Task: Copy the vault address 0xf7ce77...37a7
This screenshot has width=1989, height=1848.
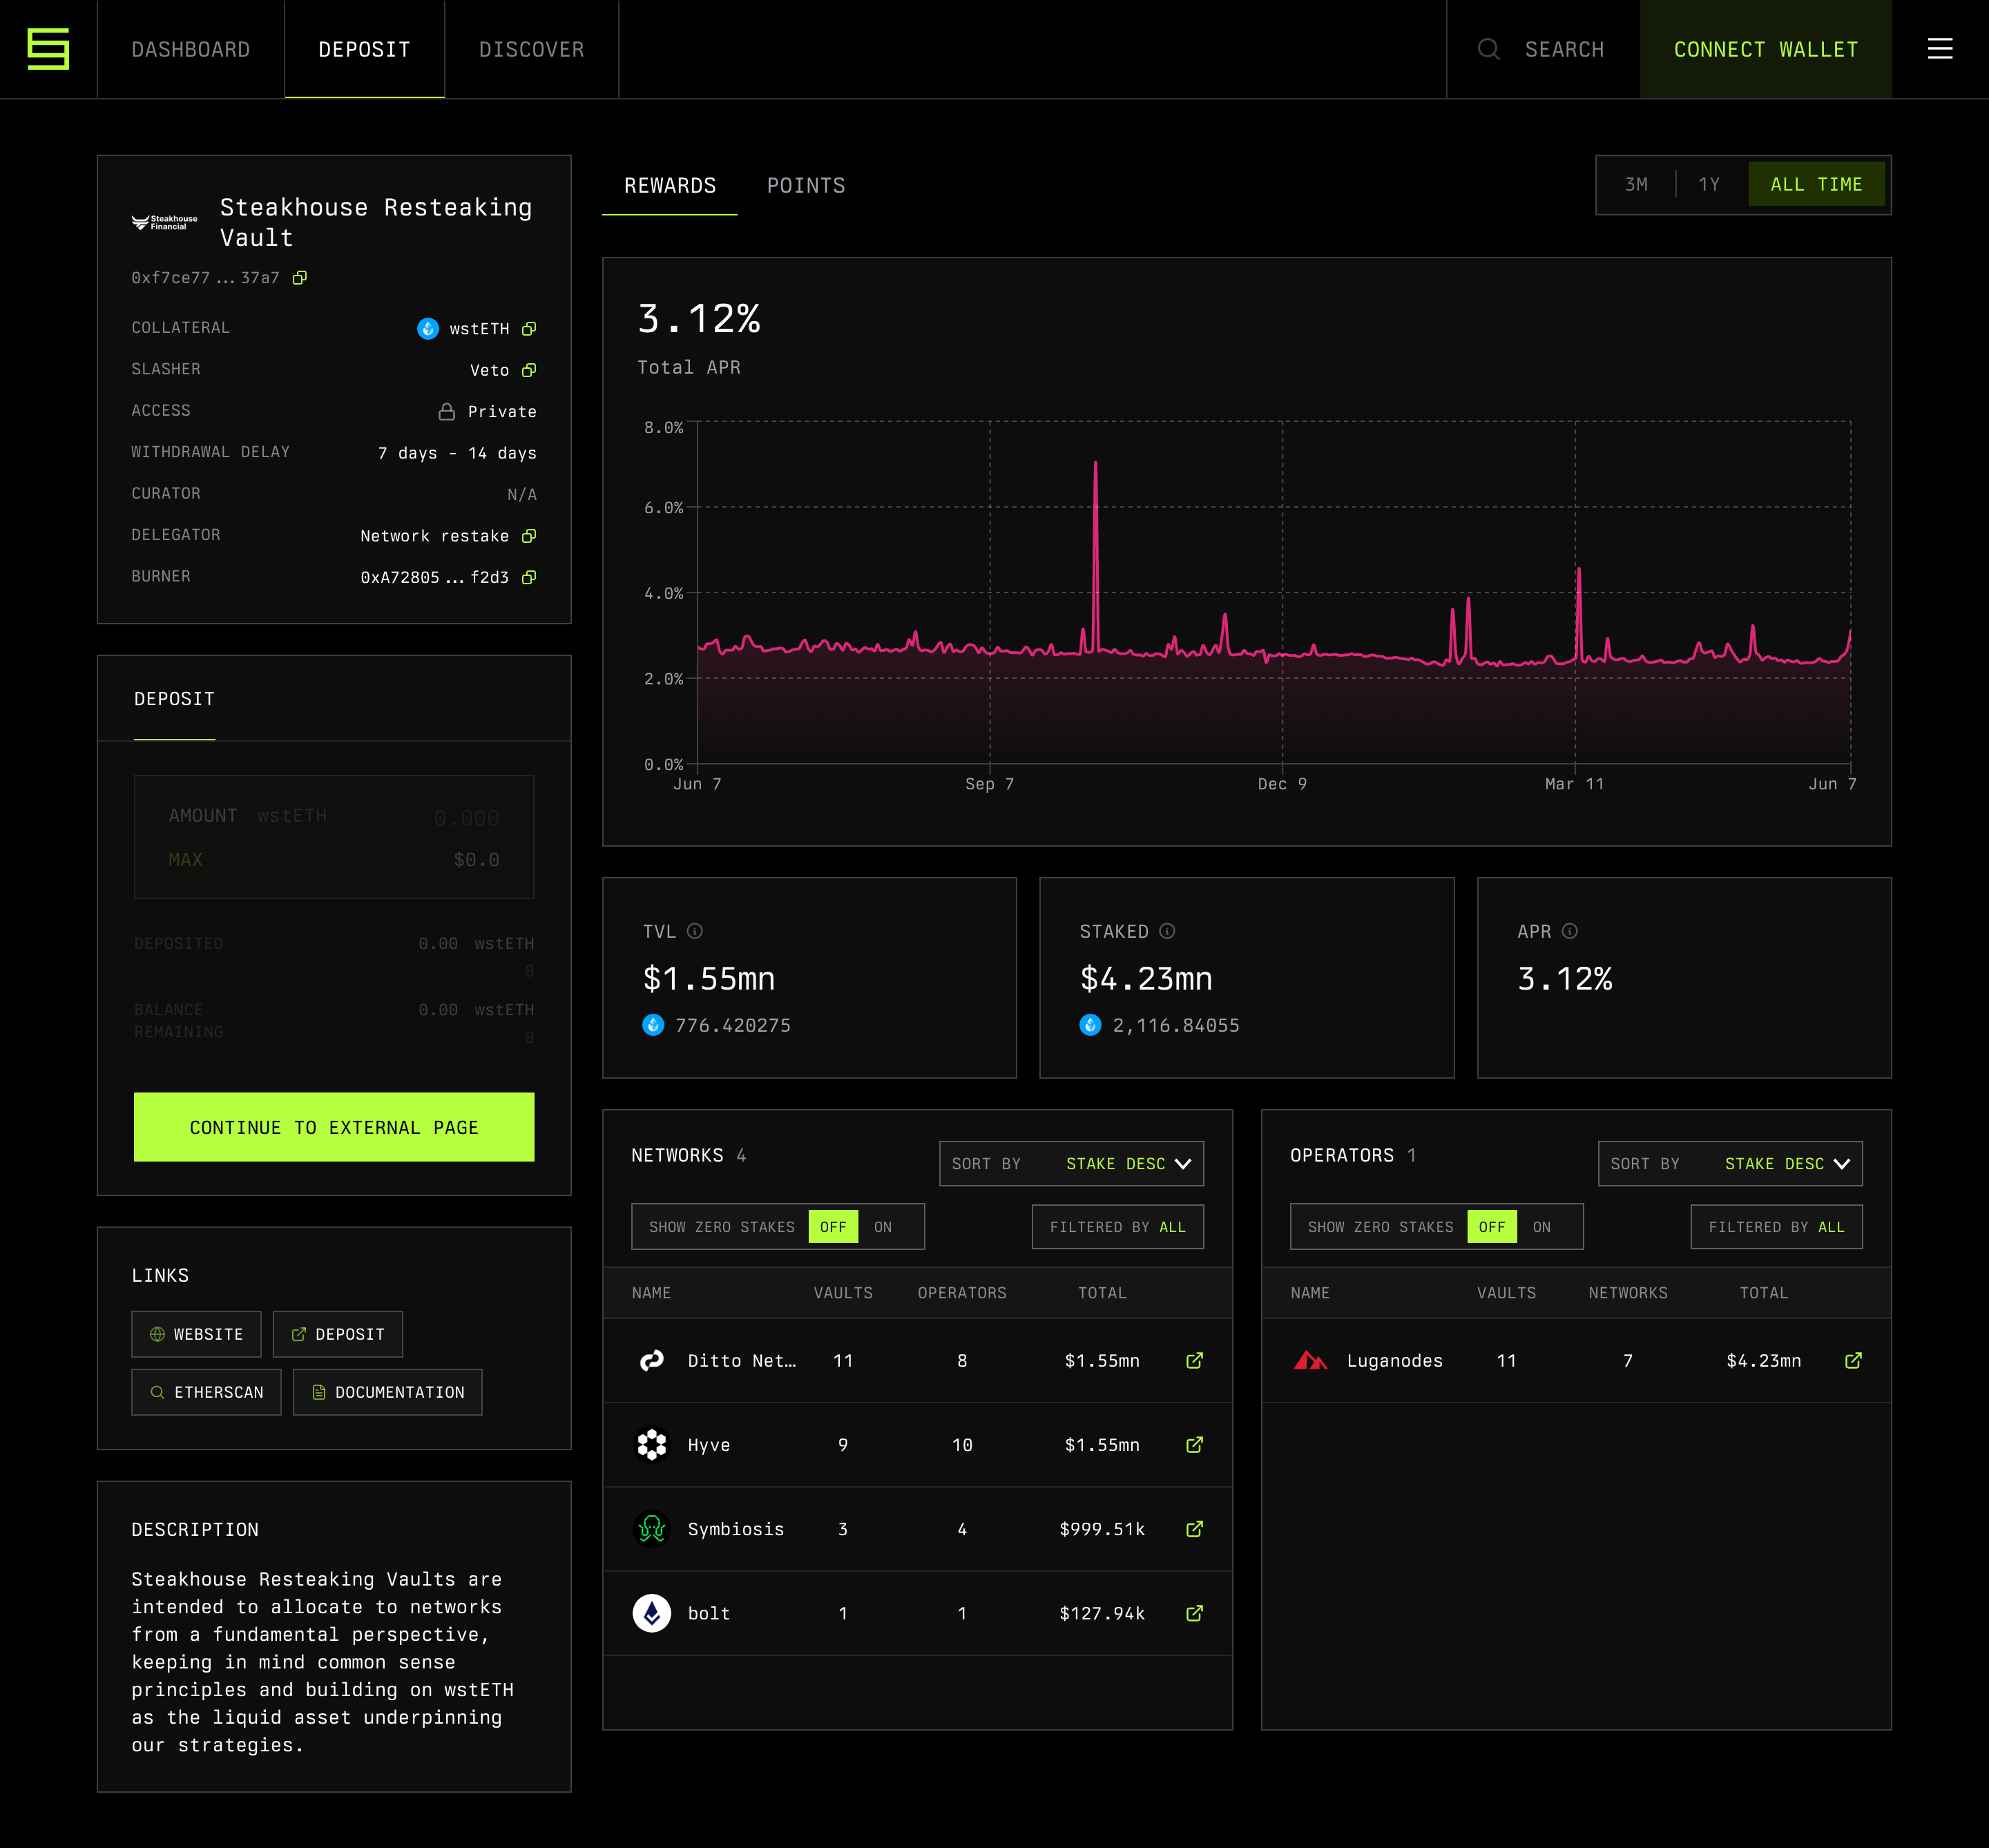Action: [x=299, y=278]
